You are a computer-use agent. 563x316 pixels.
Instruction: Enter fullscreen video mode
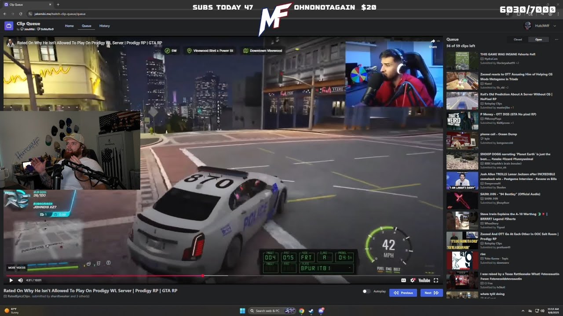(436, 280)
